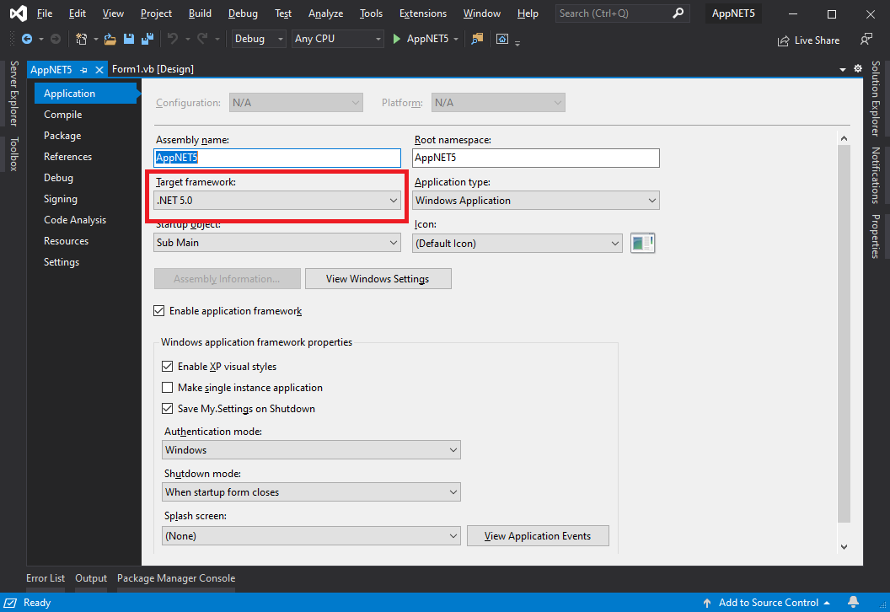Select the Signing settings page
Screen dimensions: 890x612
pyautogui.click(x=60, y=199)
